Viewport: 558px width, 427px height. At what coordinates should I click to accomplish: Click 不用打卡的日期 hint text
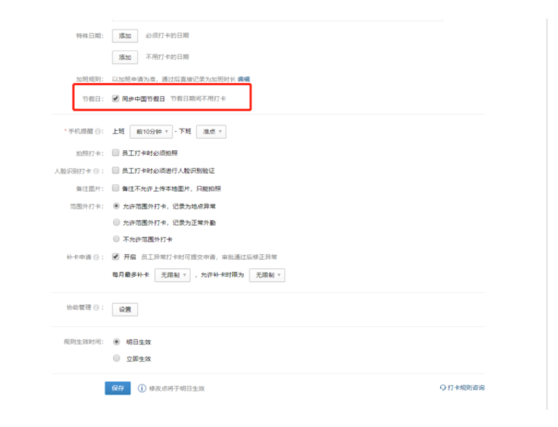click(167, 57)
